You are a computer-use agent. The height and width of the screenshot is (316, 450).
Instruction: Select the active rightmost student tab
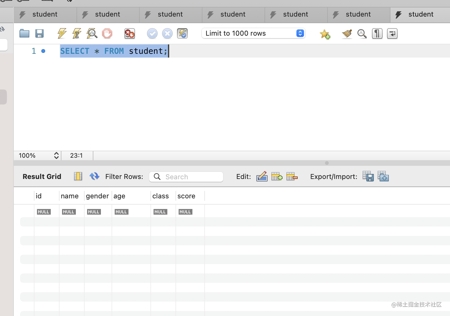coord(420,15)
